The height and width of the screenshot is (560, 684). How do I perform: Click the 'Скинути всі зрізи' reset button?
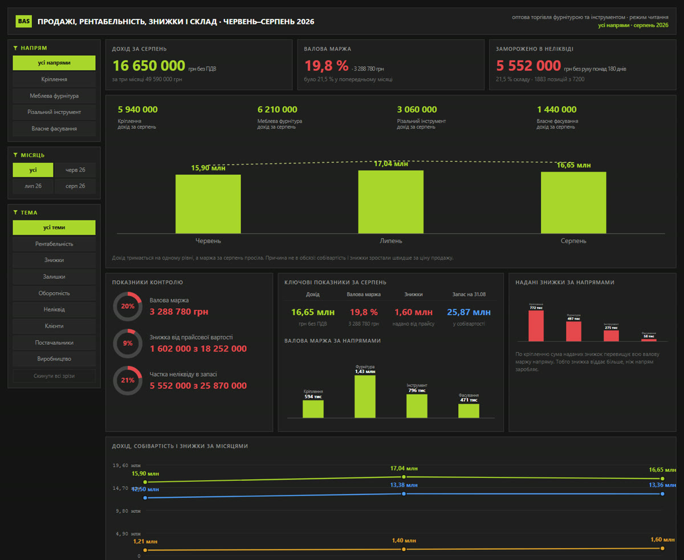pyautogui.click(x=54, y=376)
